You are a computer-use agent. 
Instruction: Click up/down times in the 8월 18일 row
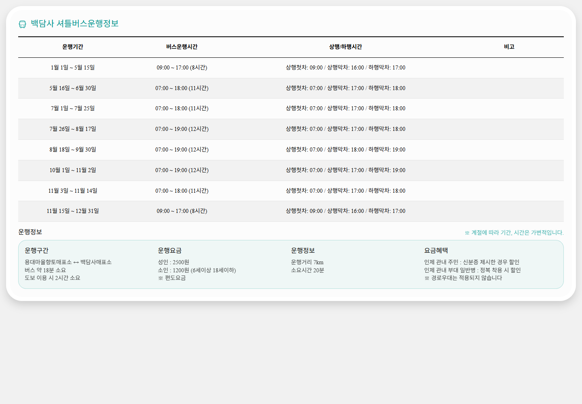tap(346, 149)
